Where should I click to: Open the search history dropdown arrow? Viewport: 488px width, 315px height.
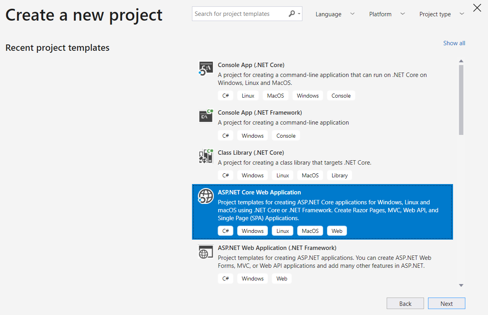299,14
